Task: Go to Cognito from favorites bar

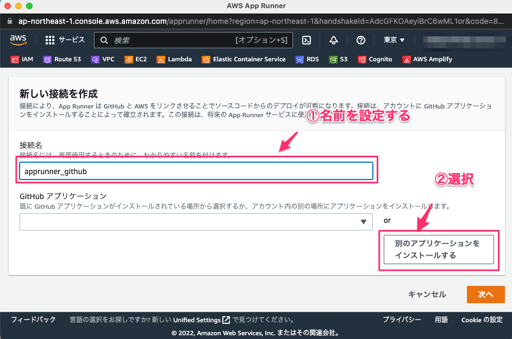Action: [x=380, y=59]
